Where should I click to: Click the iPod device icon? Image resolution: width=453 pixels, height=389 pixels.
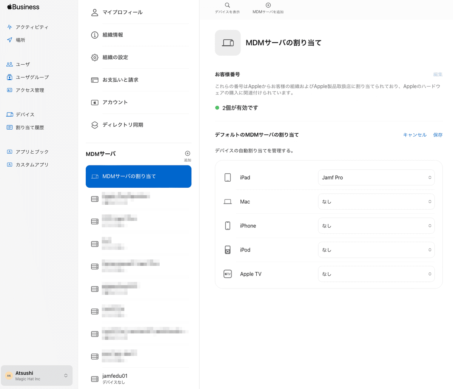[x=228, y=250]
